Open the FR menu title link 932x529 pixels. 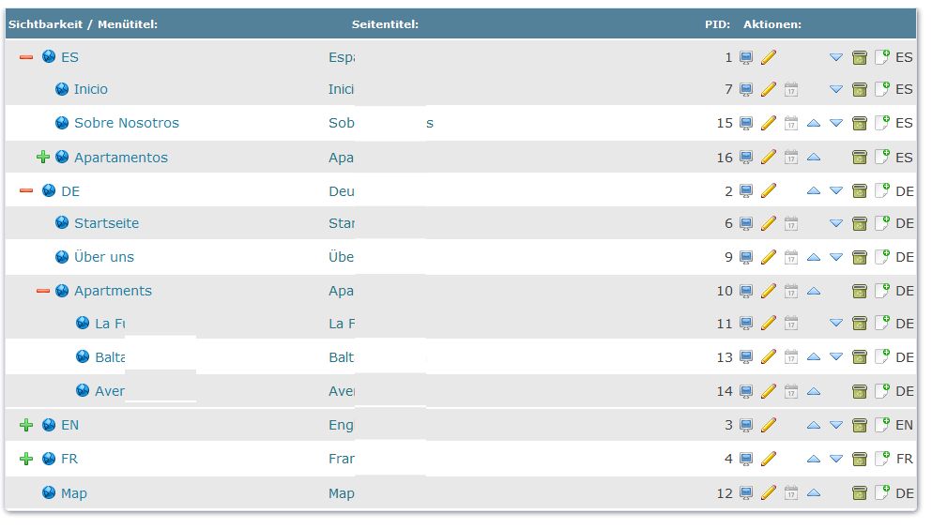coord(69,459)
